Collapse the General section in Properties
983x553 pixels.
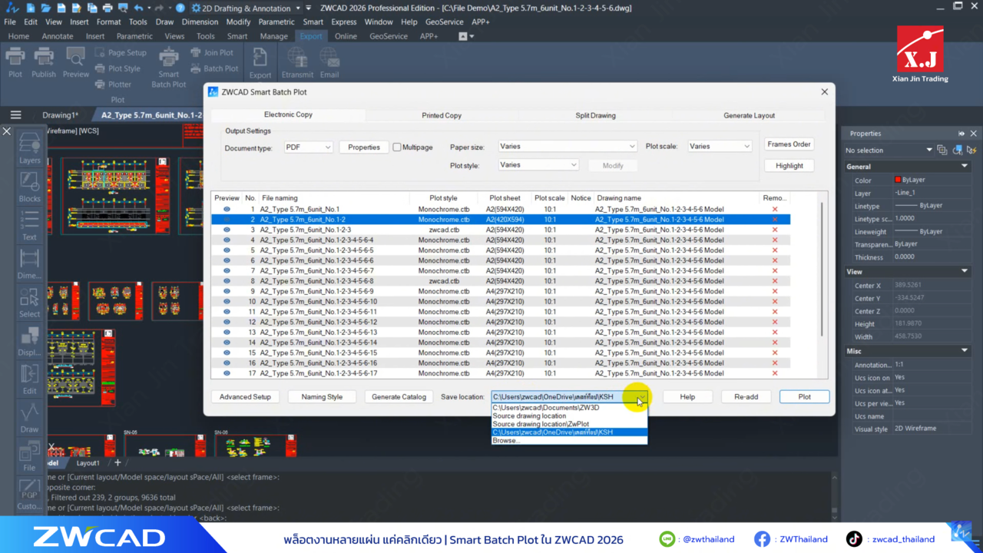(965, 166)
